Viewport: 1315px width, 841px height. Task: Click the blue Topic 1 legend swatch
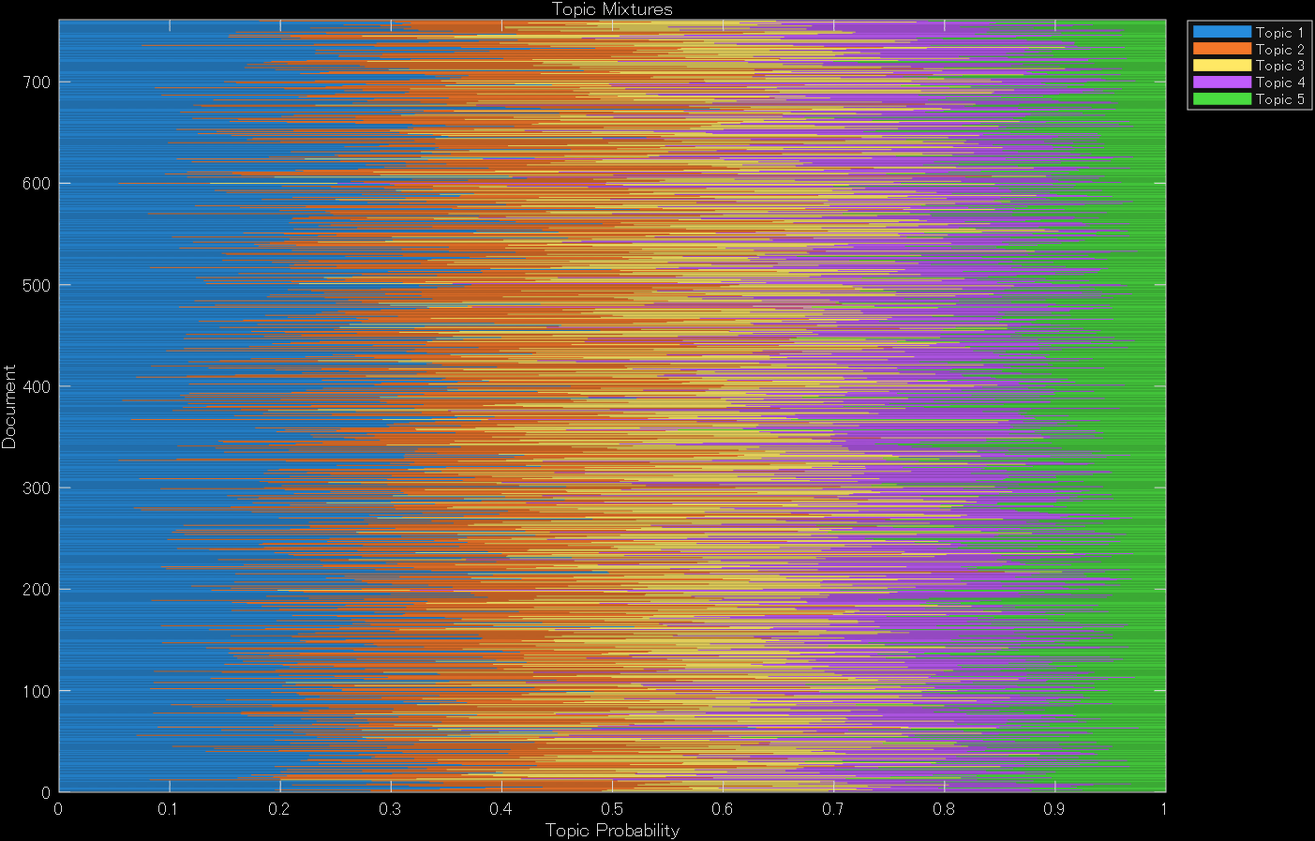[x=1221, y=32]
